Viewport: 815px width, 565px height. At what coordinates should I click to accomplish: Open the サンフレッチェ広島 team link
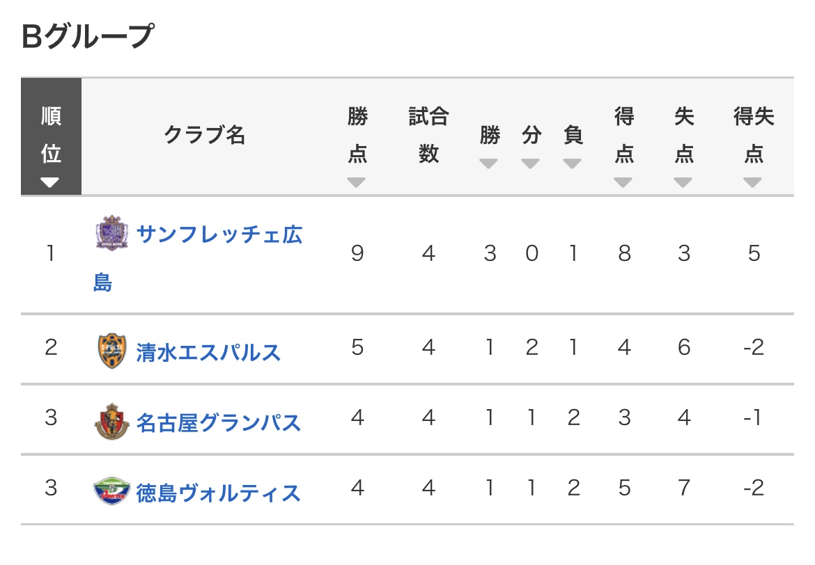tap(219, 234)
